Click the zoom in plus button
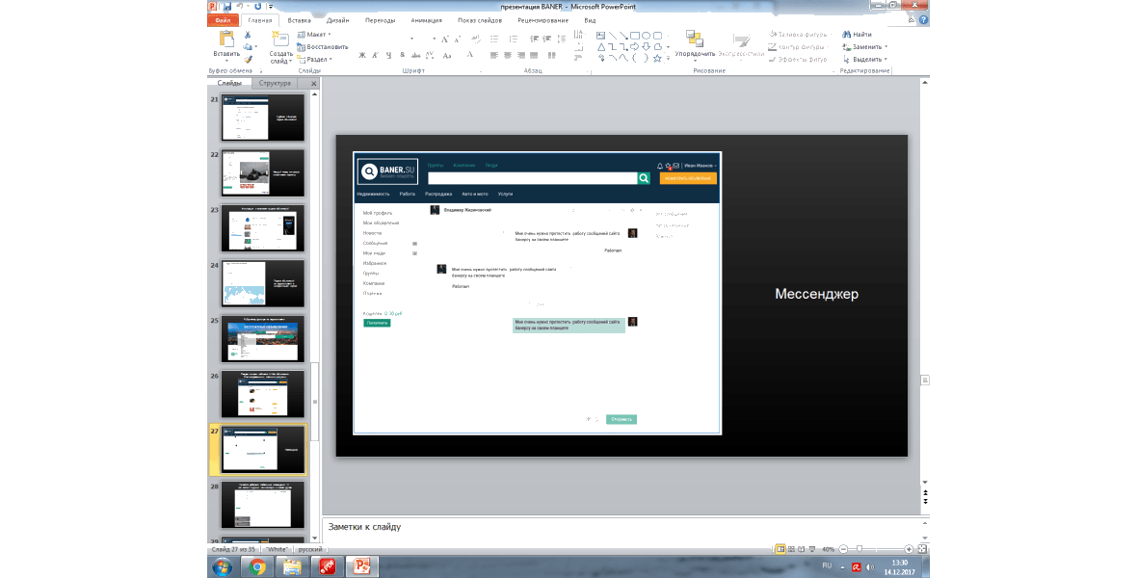Viewport: 1137px width, 578px height. 909,550
